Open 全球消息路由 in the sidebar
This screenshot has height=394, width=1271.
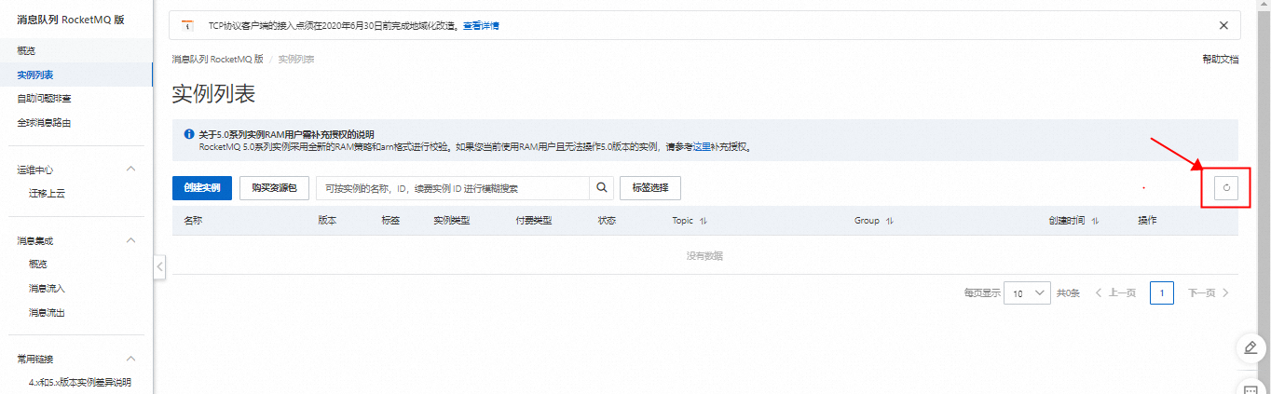[45, 122]
